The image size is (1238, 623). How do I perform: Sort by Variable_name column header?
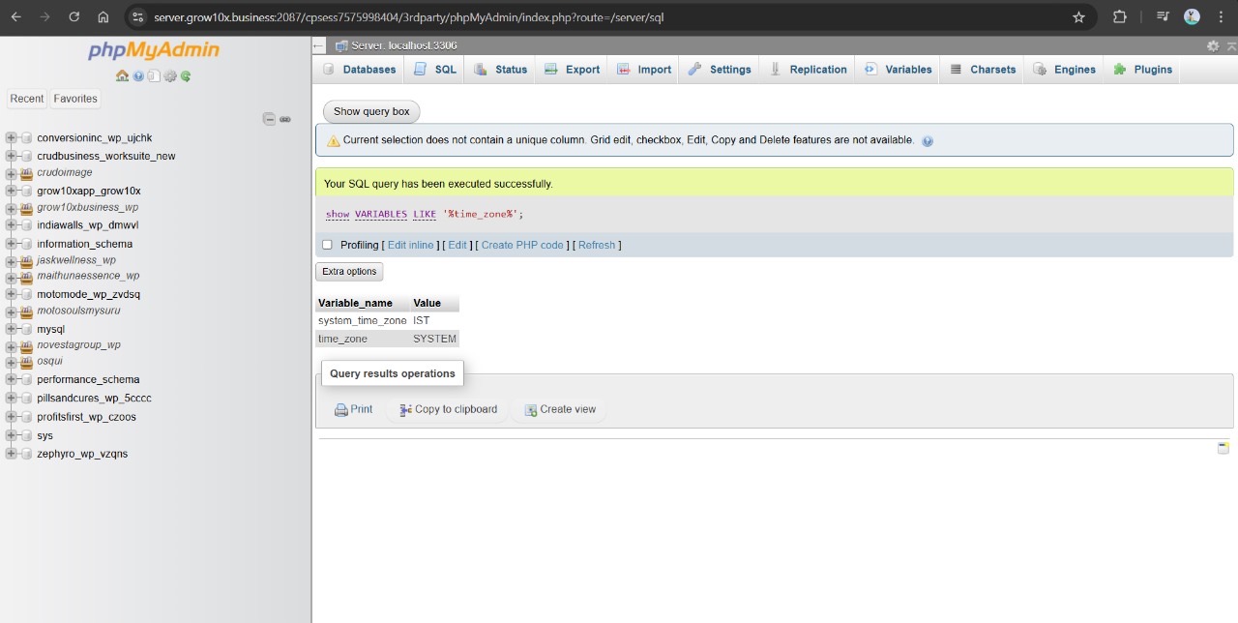tap(356, 303)
